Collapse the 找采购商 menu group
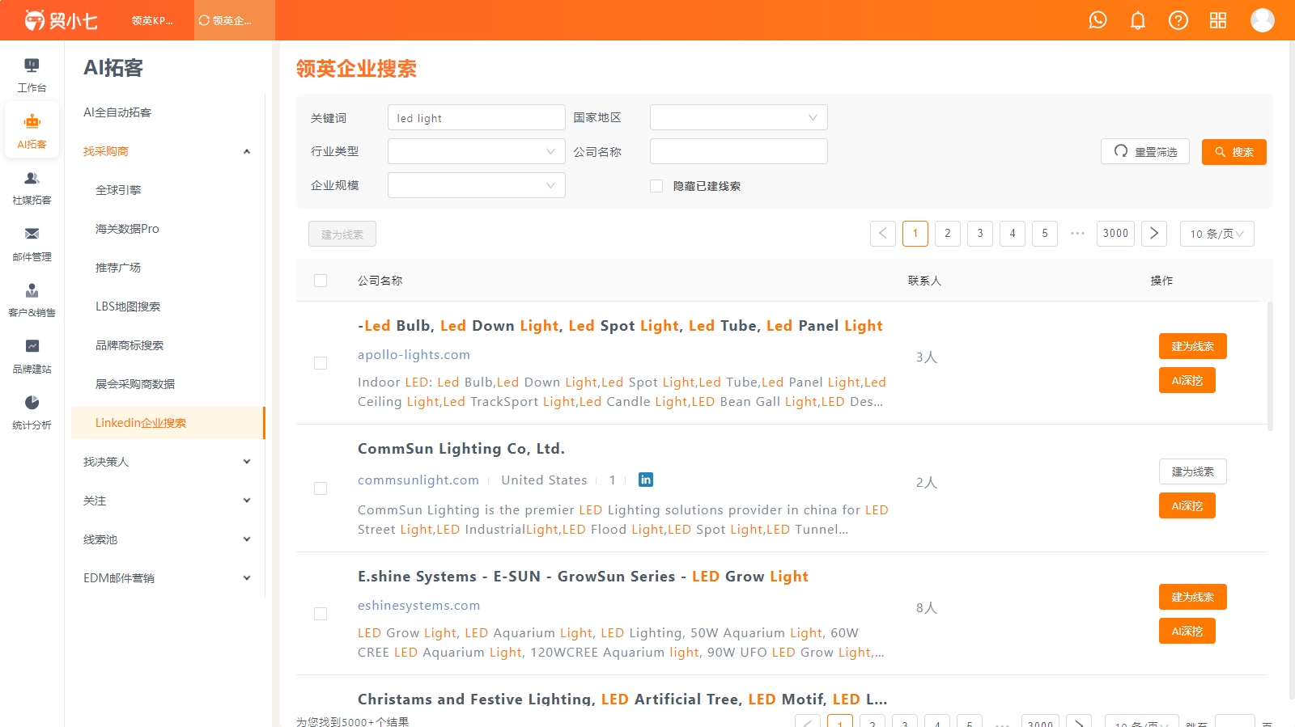Image resolution: width=1295 pixels, height=727 pixels. point(168,151)
